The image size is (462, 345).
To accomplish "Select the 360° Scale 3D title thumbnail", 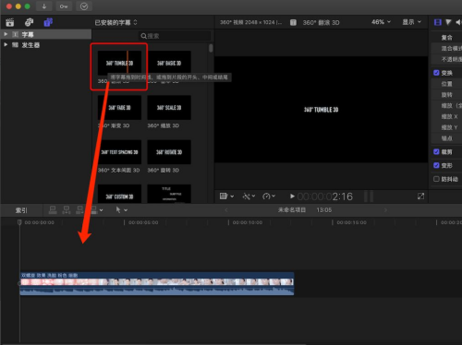I will [169, 108].
